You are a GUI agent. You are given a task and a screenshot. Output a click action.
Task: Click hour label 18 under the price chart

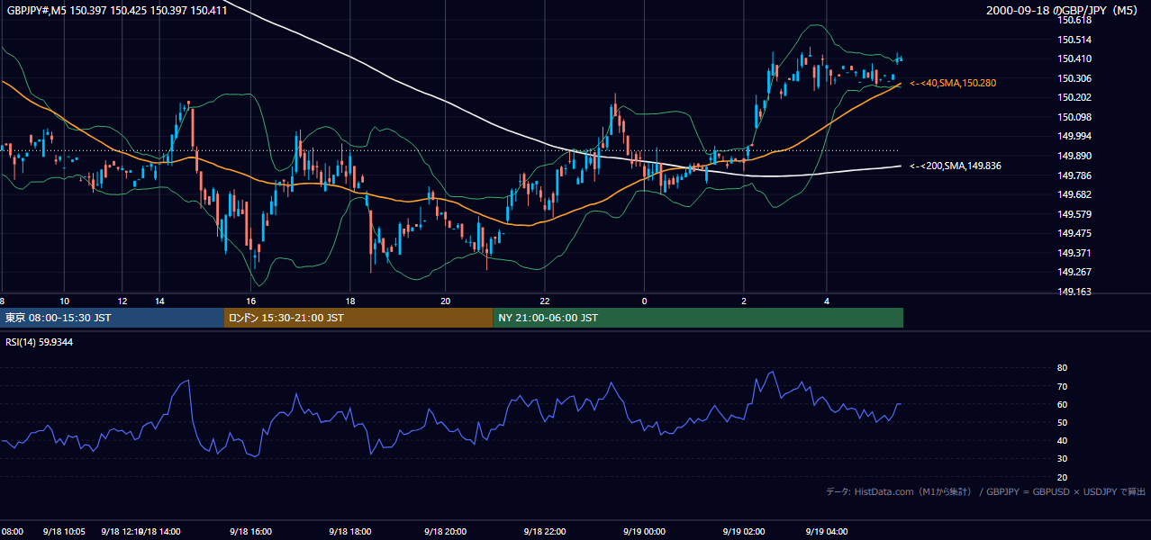(x=350, y=301)
